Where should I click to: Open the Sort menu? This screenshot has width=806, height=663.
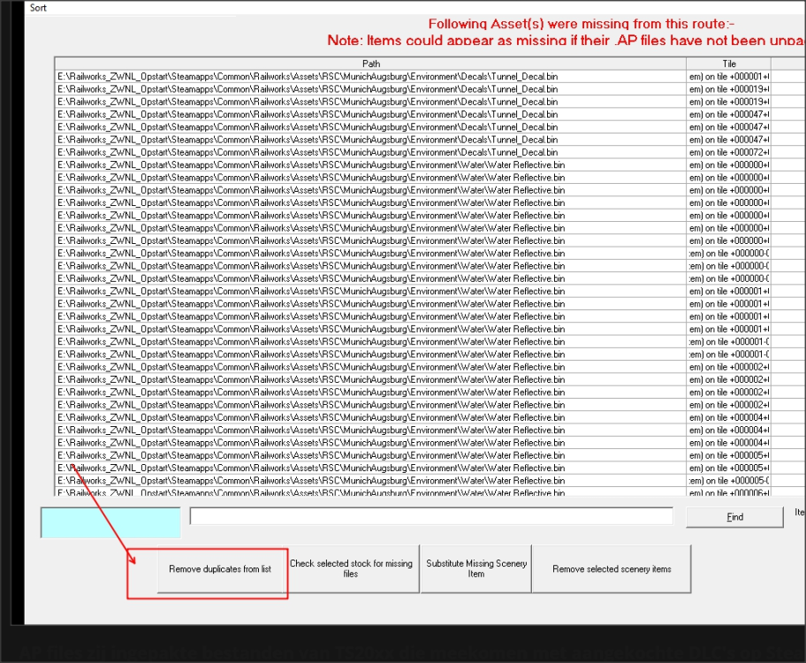point(38,8)
